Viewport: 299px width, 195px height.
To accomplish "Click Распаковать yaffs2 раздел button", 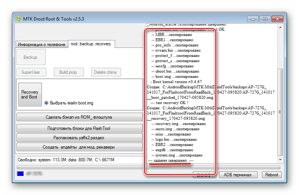I will [x=80, y=138].
